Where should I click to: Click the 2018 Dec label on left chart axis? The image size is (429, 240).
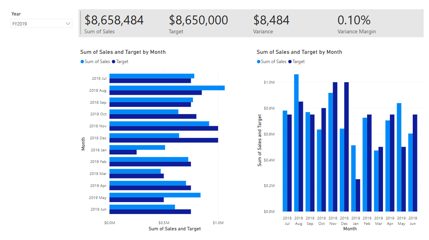click(x=98, y=138)
